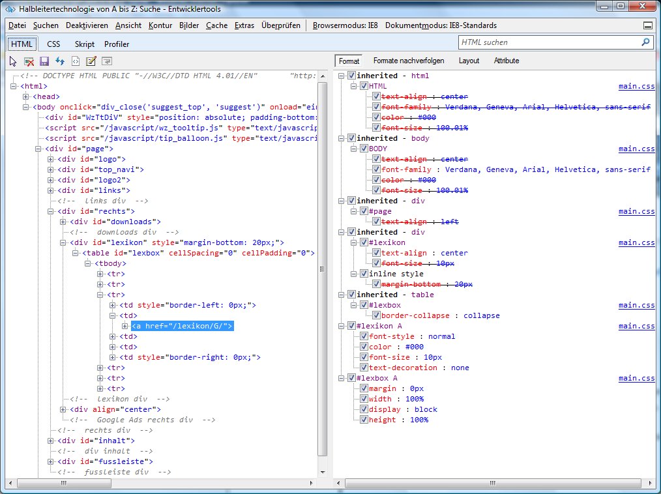Open the Layout pane
Screen dimensions: 661x494
click(x=469, y=61)
